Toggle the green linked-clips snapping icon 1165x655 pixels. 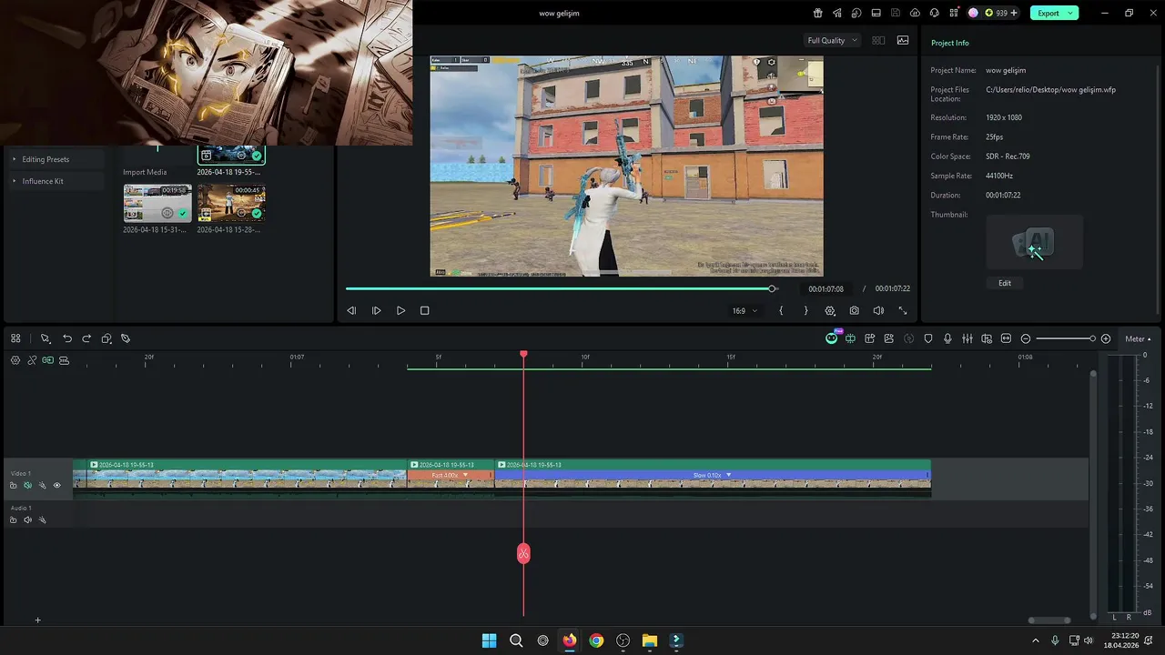47,360
